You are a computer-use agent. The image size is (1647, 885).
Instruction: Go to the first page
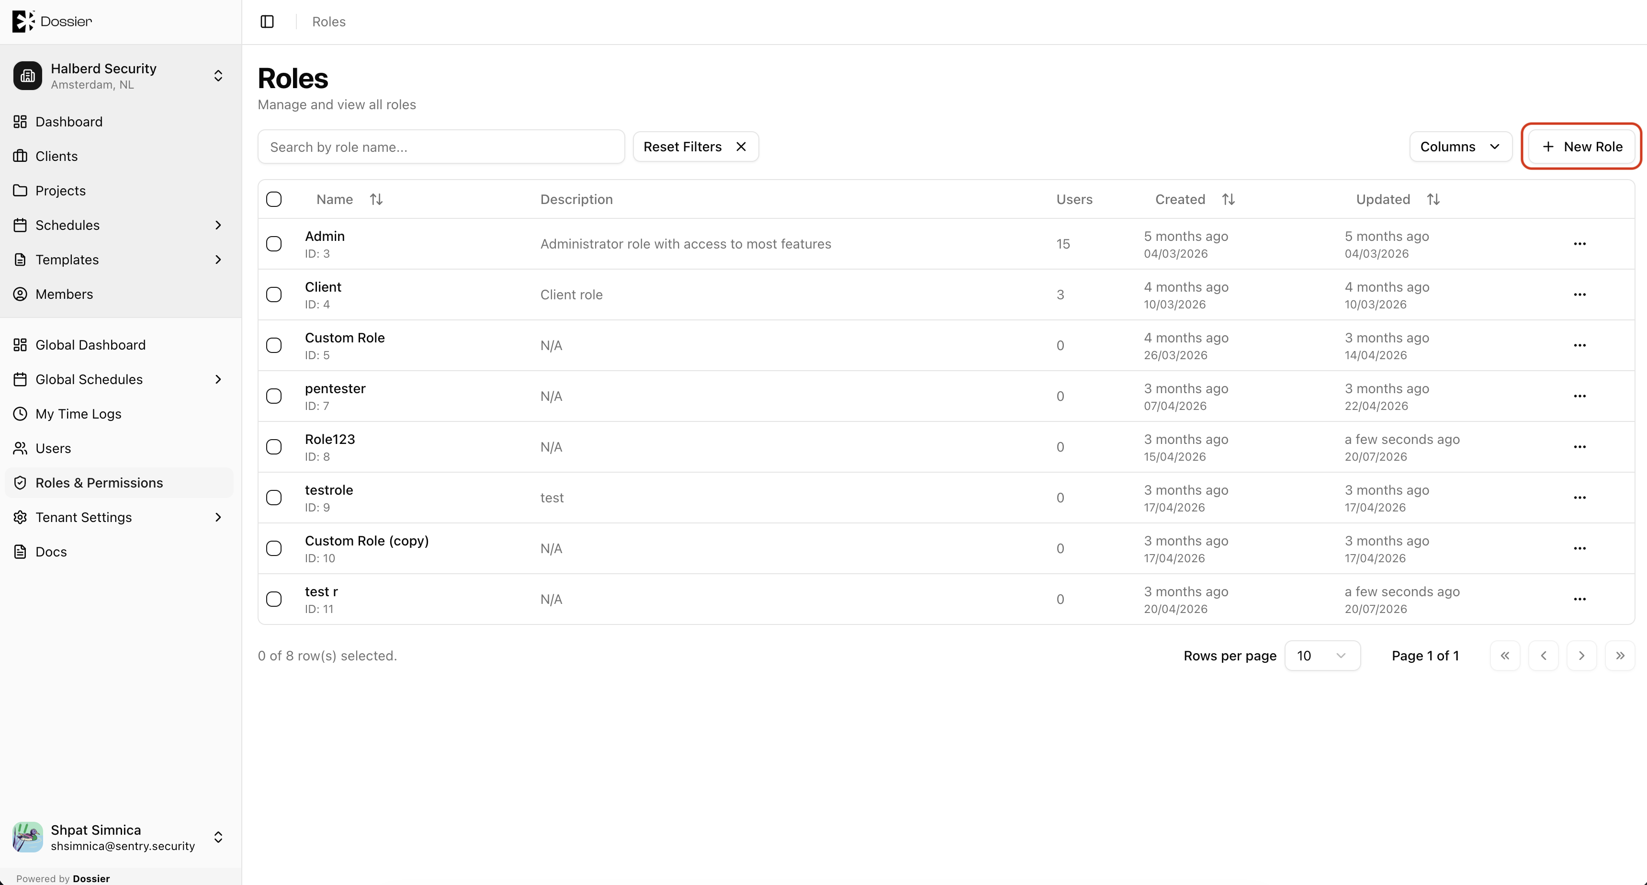(1504, 656)
